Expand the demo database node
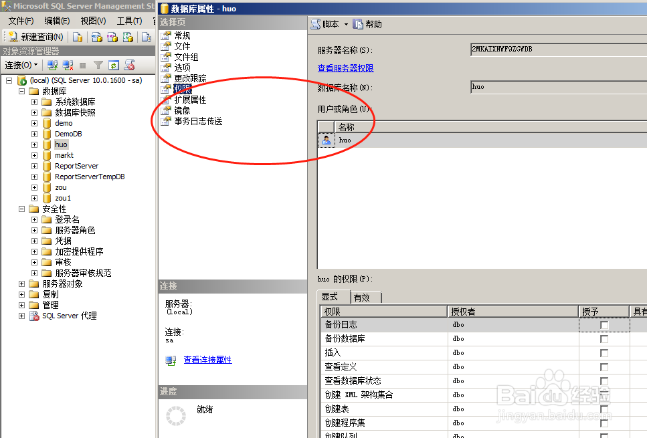 34,123
